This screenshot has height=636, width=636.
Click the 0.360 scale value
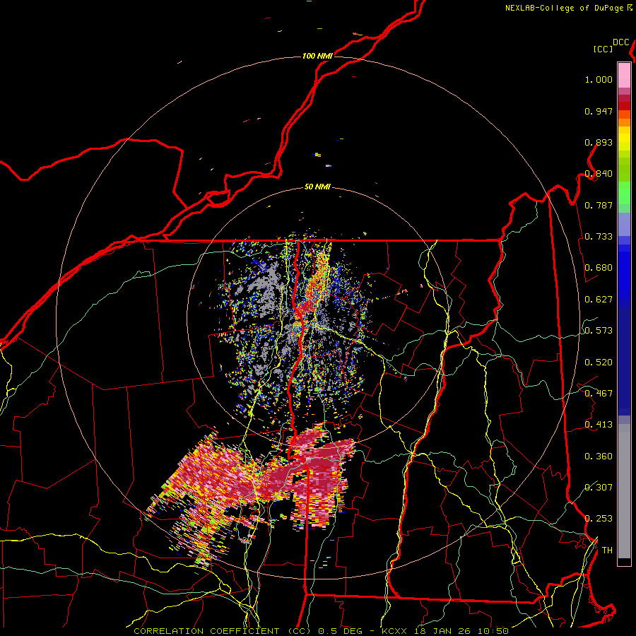click(599, 457)
